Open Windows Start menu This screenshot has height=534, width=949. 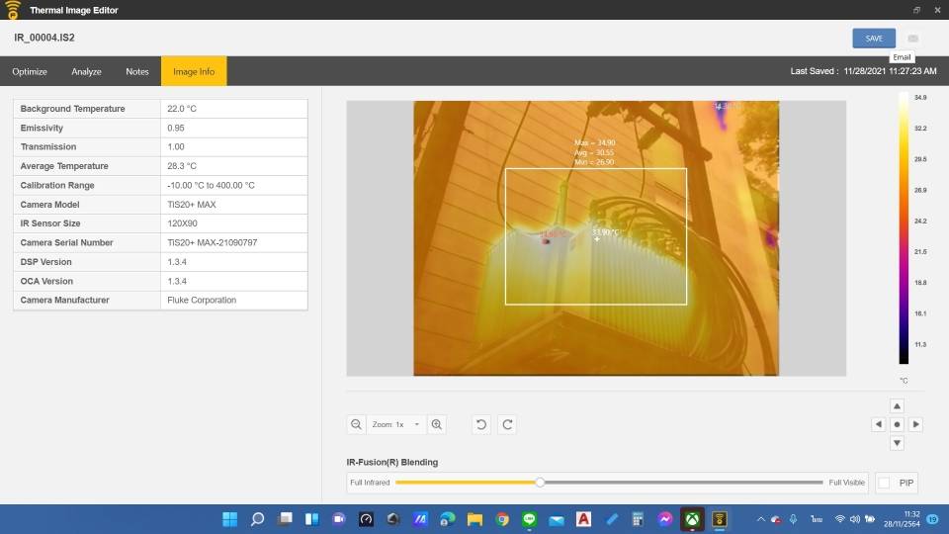tap(229, 519)
